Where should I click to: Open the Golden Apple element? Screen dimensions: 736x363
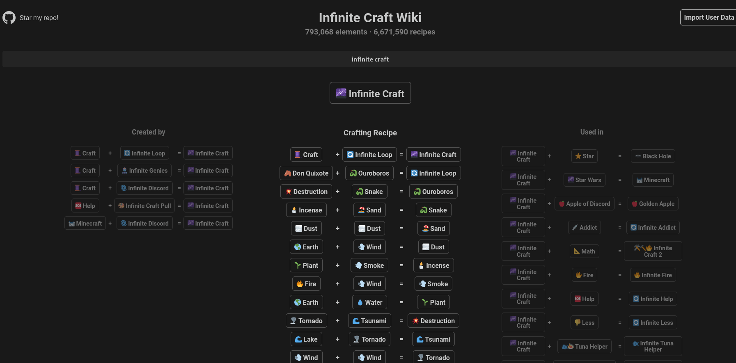coord(653,204)
